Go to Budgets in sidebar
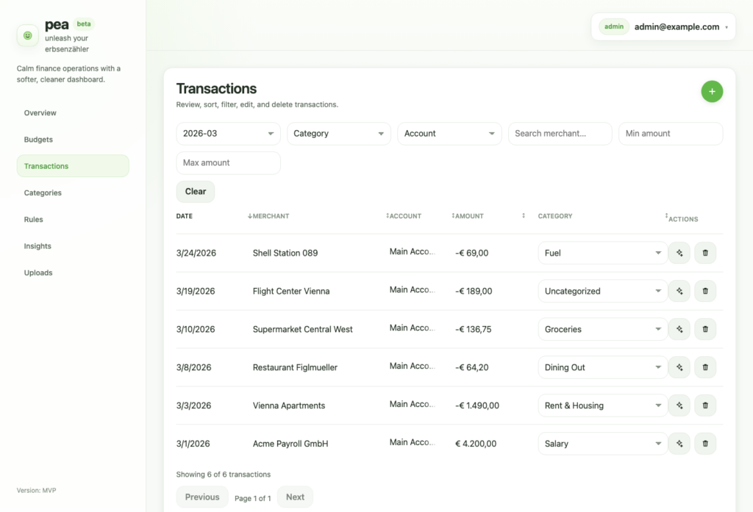This screenshot has width=753, height=512. [x=38, y=140]
